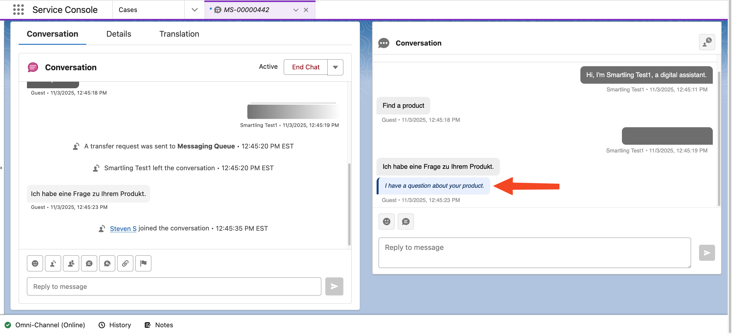
Task: Open Steven S profile link
Action: coord(123,228)
